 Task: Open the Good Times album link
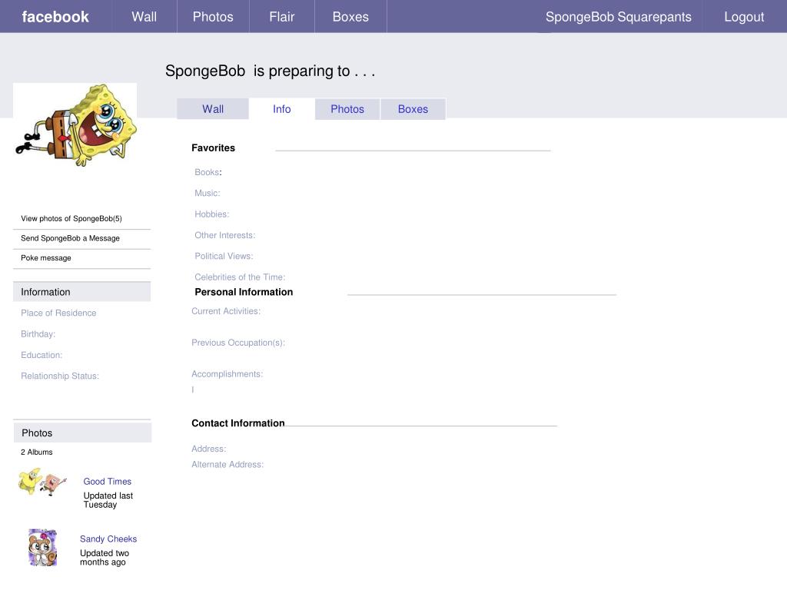pyautogui.click(x=108, y=481)
